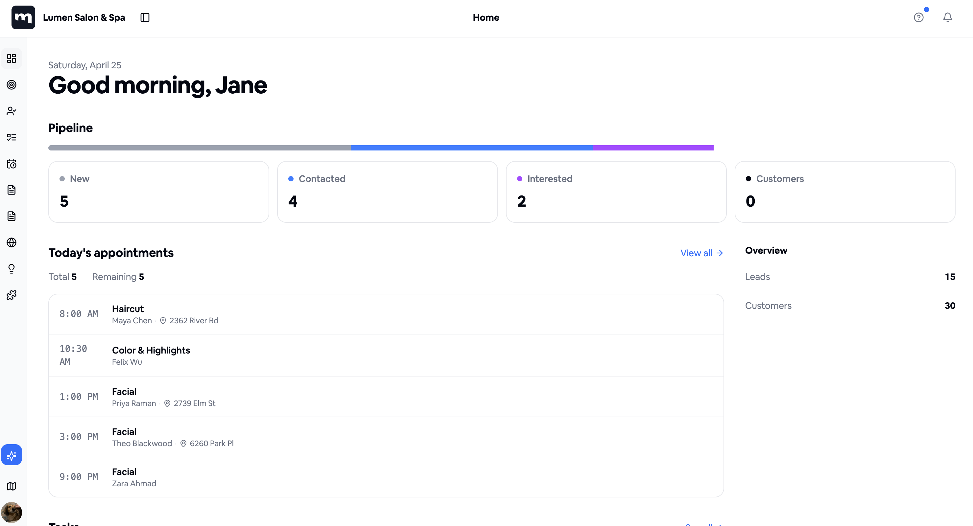Viewport: 973px width, 526px height.
Task: Open the Color & Highlights appointment row
Action: coord(386,356)
